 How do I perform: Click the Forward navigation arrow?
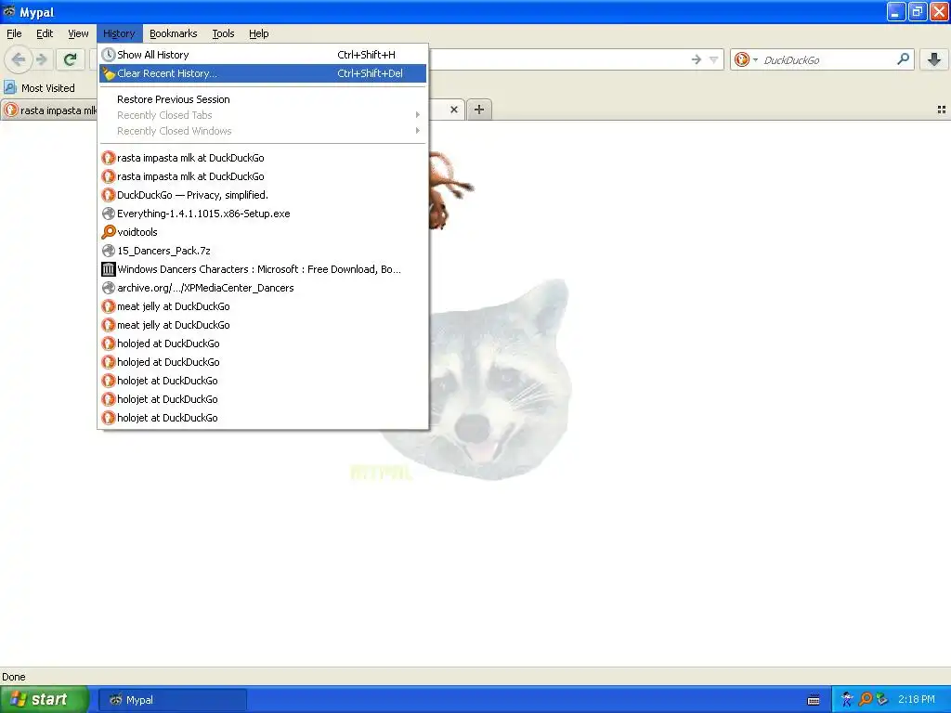(x=41, y=59)
